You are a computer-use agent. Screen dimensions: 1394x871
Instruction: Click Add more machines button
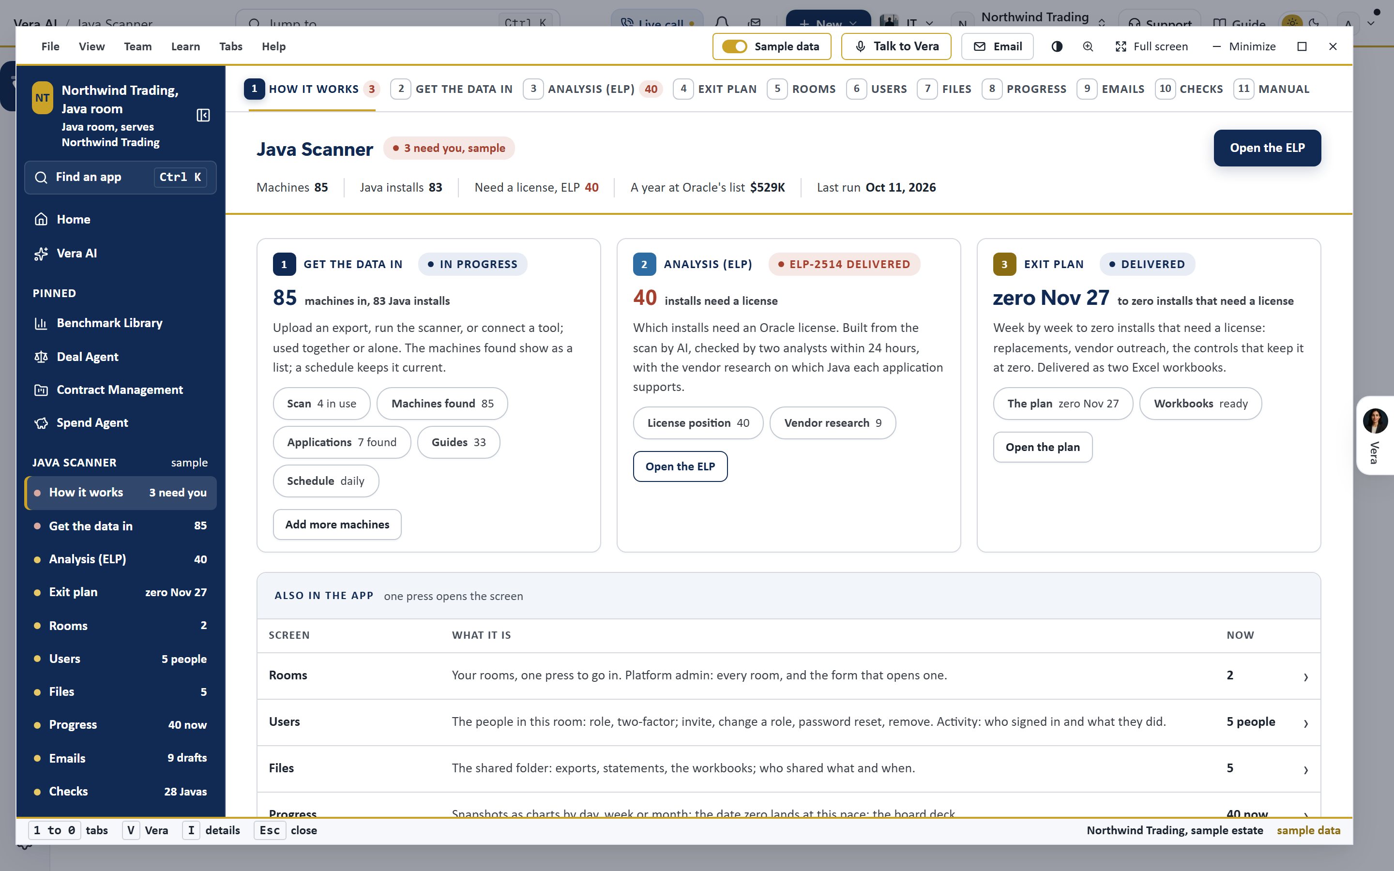tap(337, 525)
